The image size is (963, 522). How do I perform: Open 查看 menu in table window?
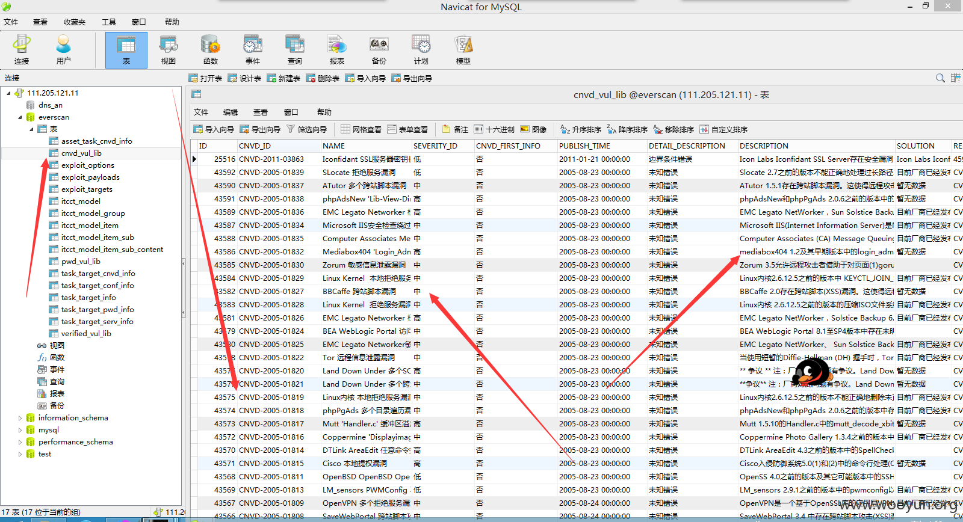[x=261, y=112]
